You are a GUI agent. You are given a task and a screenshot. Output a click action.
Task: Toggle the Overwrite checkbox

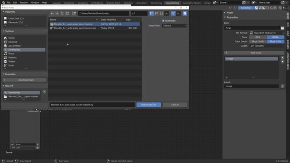tap(163, 21)
